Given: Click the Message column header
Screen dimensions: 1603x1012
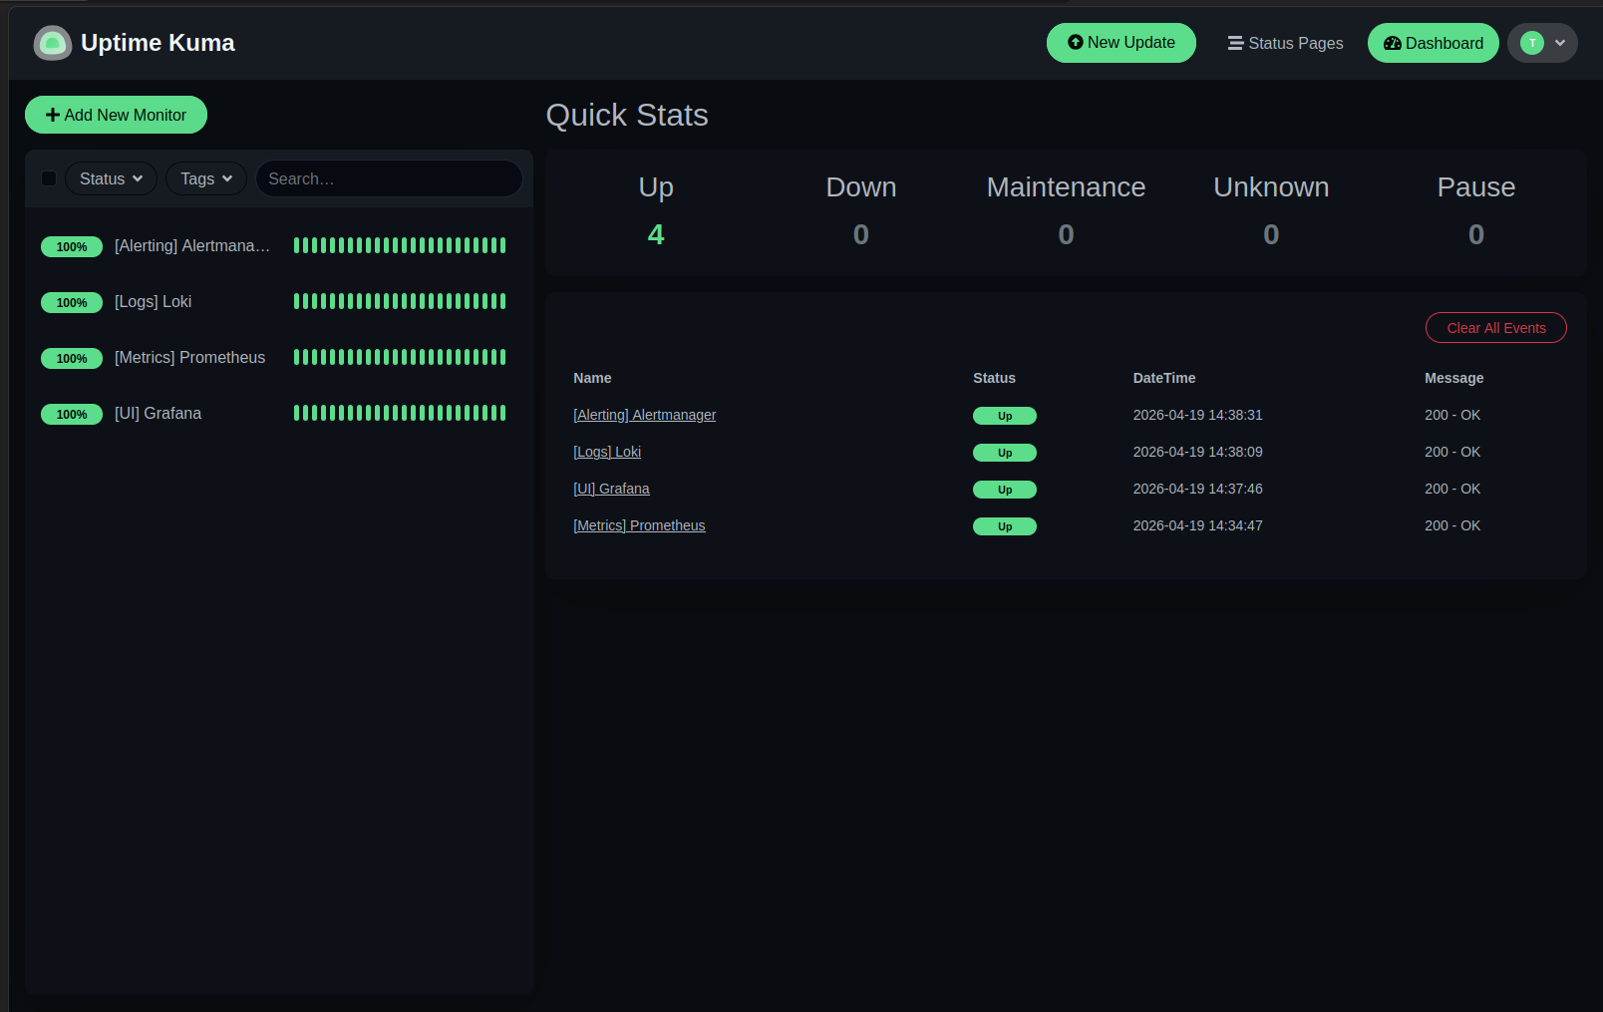Looking at the screenshot, I should click(x=1453, y=378).
